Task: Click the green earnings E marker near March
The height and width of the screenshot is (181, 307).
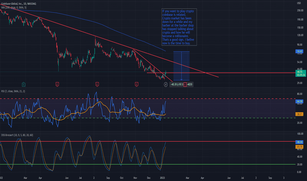Action: (x=23, y=84)
